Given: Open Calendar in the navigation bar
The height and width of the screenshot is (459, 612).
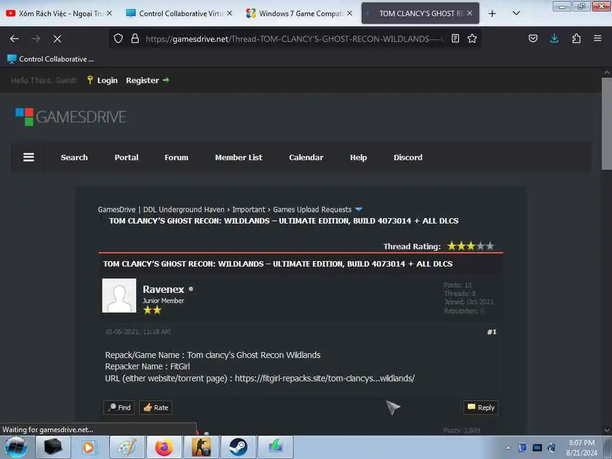Looking at the screenshot, I should click(306, 157).
